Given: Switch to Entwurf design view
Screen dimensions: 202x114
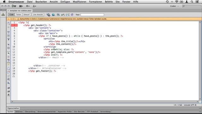Looking at the screenshot, I should (27, 15).
